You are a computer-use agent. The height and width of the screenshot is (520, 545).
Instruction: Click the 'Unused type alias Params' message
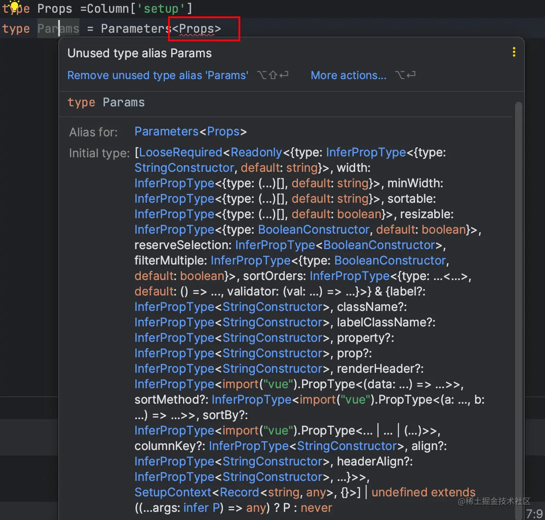coord(139,53)
